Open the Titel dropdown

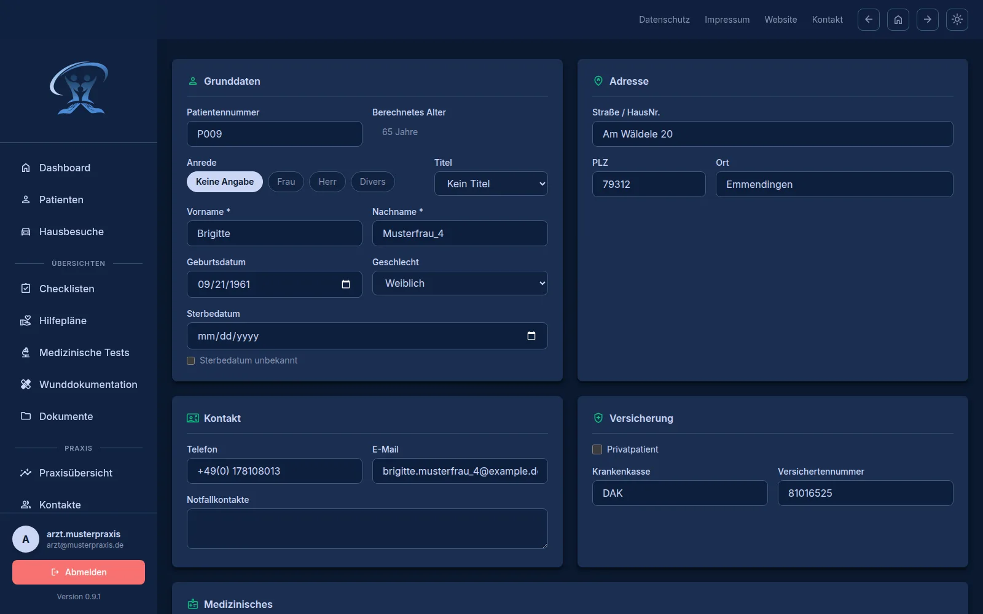[491, 184]
